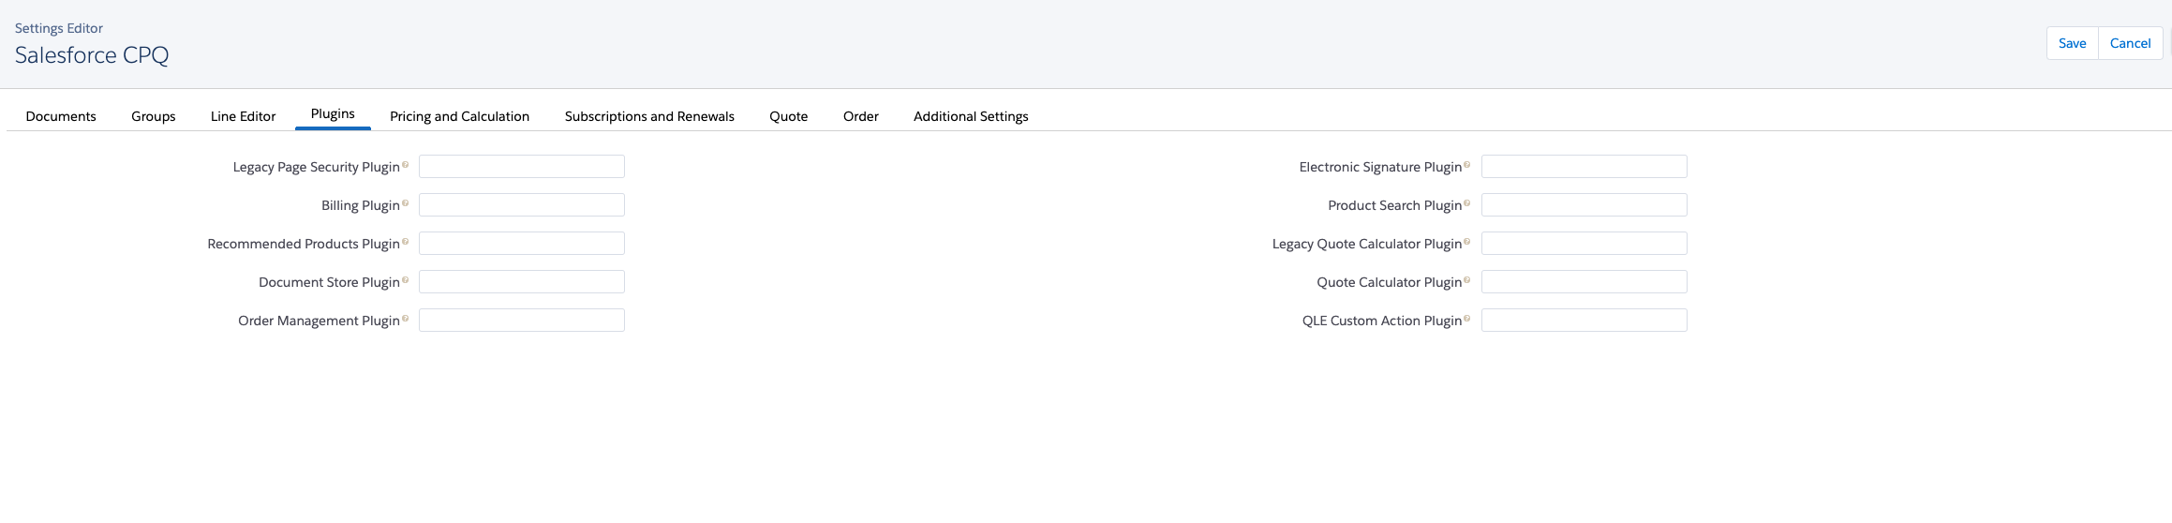This screenshot has height=523, width=2172.
Task: Cancel the settings changes
Action: [2130, 43]
